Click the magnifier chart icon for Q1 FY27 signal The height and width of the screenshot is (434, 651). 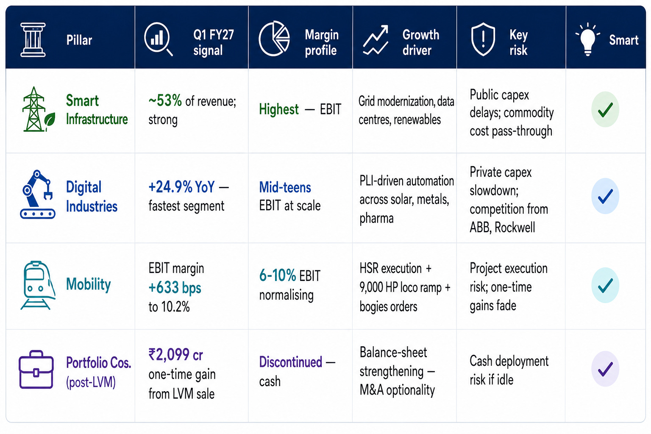tap(159, 39)
